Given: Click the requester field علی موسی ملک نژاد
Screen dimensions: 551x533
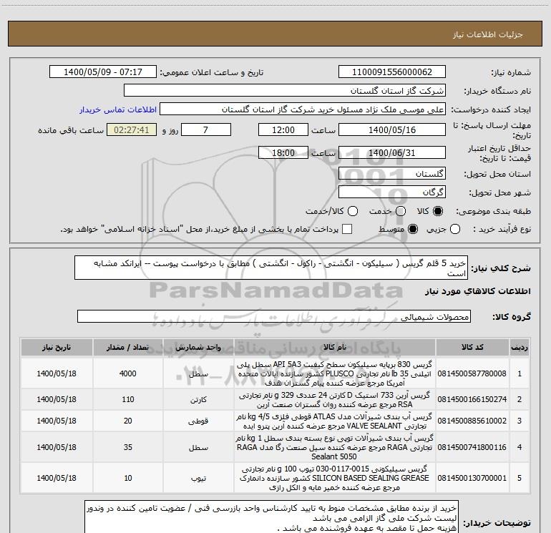Looking at the screenshot, I should click(303, 109).
